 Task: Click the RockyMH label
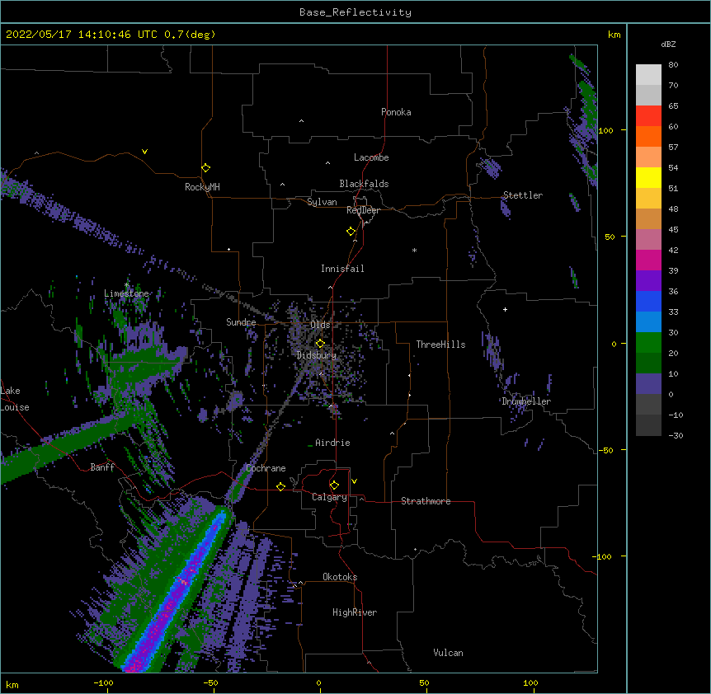point(202,187)
